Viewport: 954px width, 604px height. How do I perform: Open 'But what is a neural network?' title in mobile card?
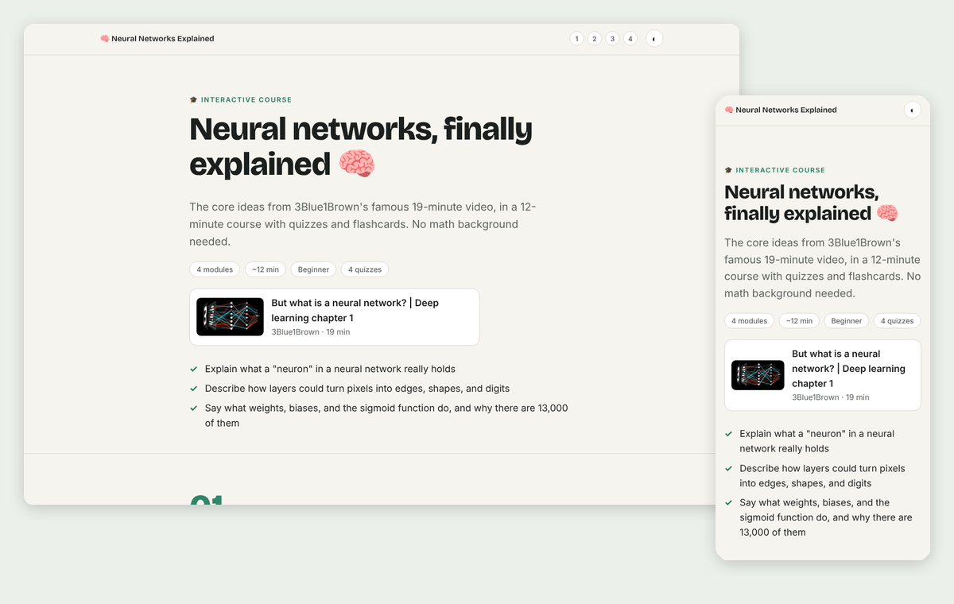point(848,369)
